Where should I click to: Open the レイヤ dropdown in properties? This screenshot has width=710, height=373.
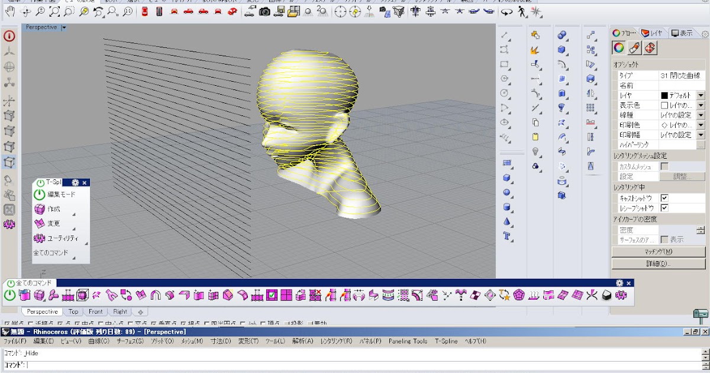click(701, 96)
